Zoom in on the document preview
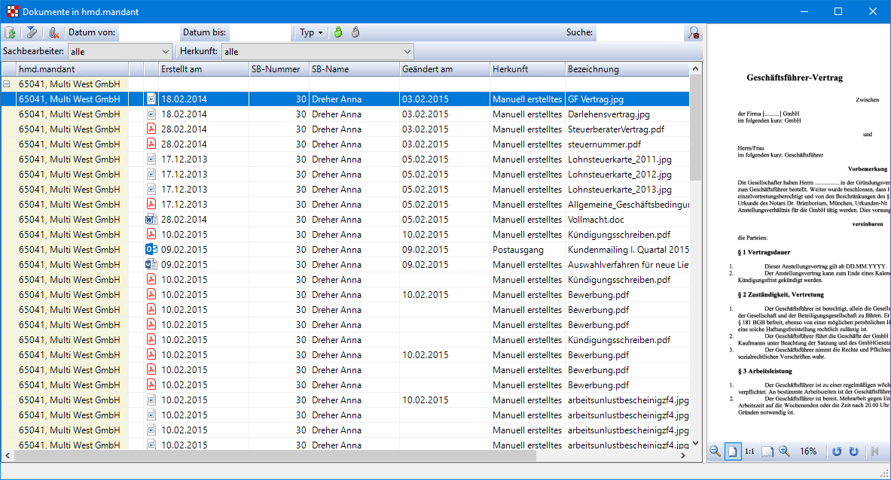Image resolution: width=891 pixels, height=480 pixels. click(784, 451)
